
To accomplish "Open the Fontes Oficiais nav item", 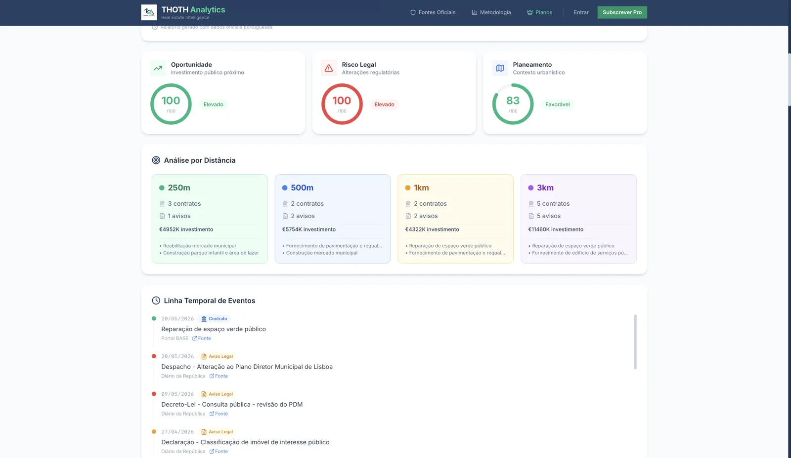I will [433, 12].
